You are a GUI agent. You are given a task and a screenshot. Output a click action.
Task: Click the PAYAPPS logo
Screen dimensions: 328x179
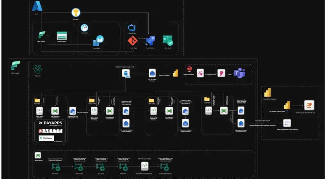tap(50, 123)
